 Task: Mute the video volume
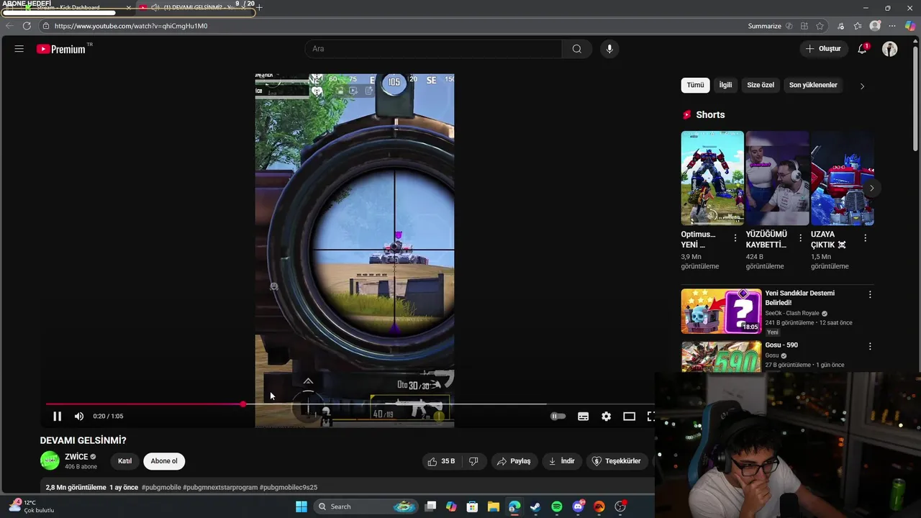click(x=79, y=416)
